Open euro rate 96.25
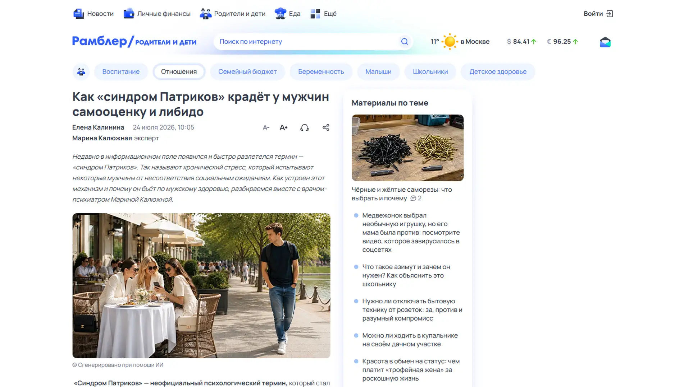 click(x=562, y=42)
